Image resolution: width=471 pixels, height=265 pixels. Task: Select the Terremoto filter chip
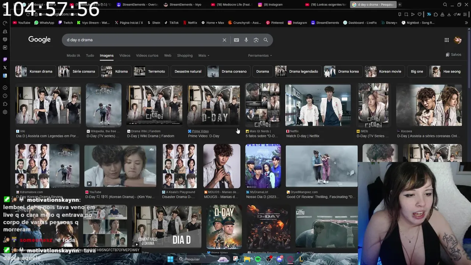[151, 71]
